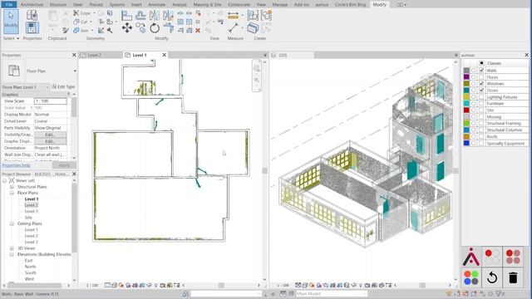Image resolution: width=532 pixels, height=299 pixels.
Task: Click the aurivus logo button
Action: (471, 257)
